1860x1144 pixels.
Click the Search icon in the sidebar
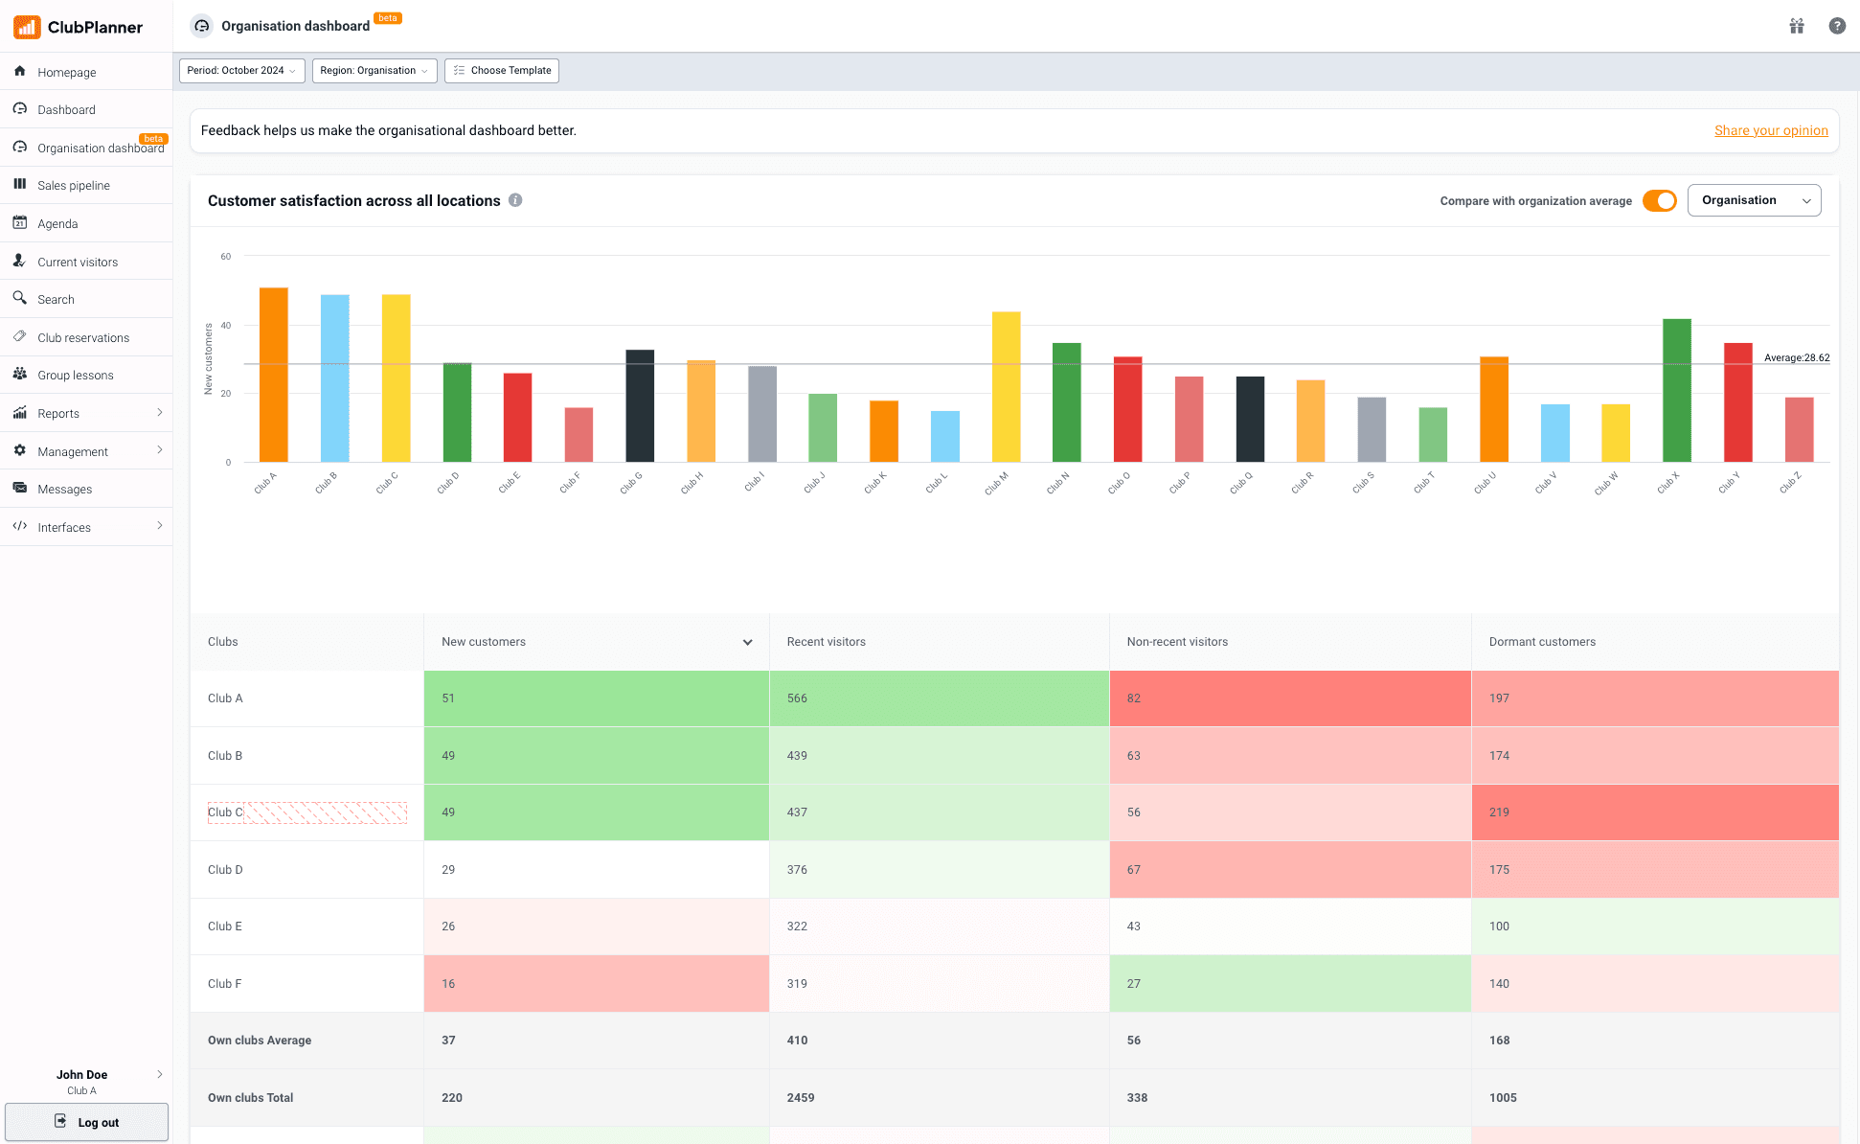pos(20,299)
